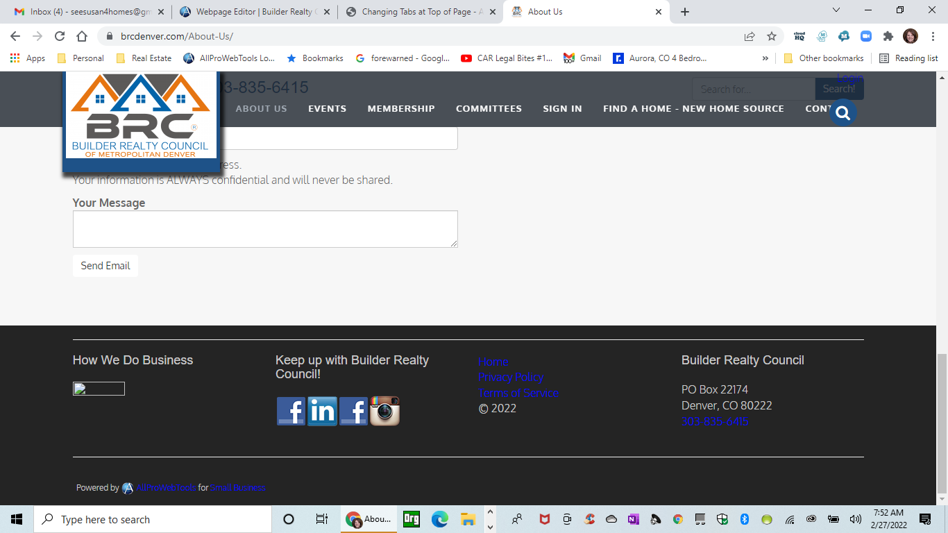
Task: Open the McAfee tray icon
Action: [545, 519]
